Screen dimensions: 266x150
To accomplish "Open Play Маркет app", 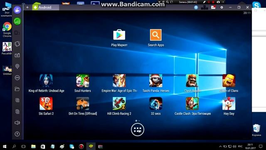I will (119, 35).
